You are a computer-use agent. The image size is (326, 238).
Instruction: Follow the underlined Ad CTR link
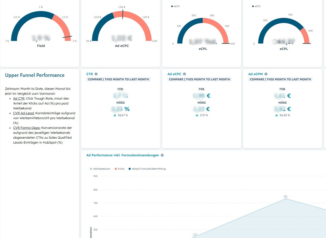(18, 98)
